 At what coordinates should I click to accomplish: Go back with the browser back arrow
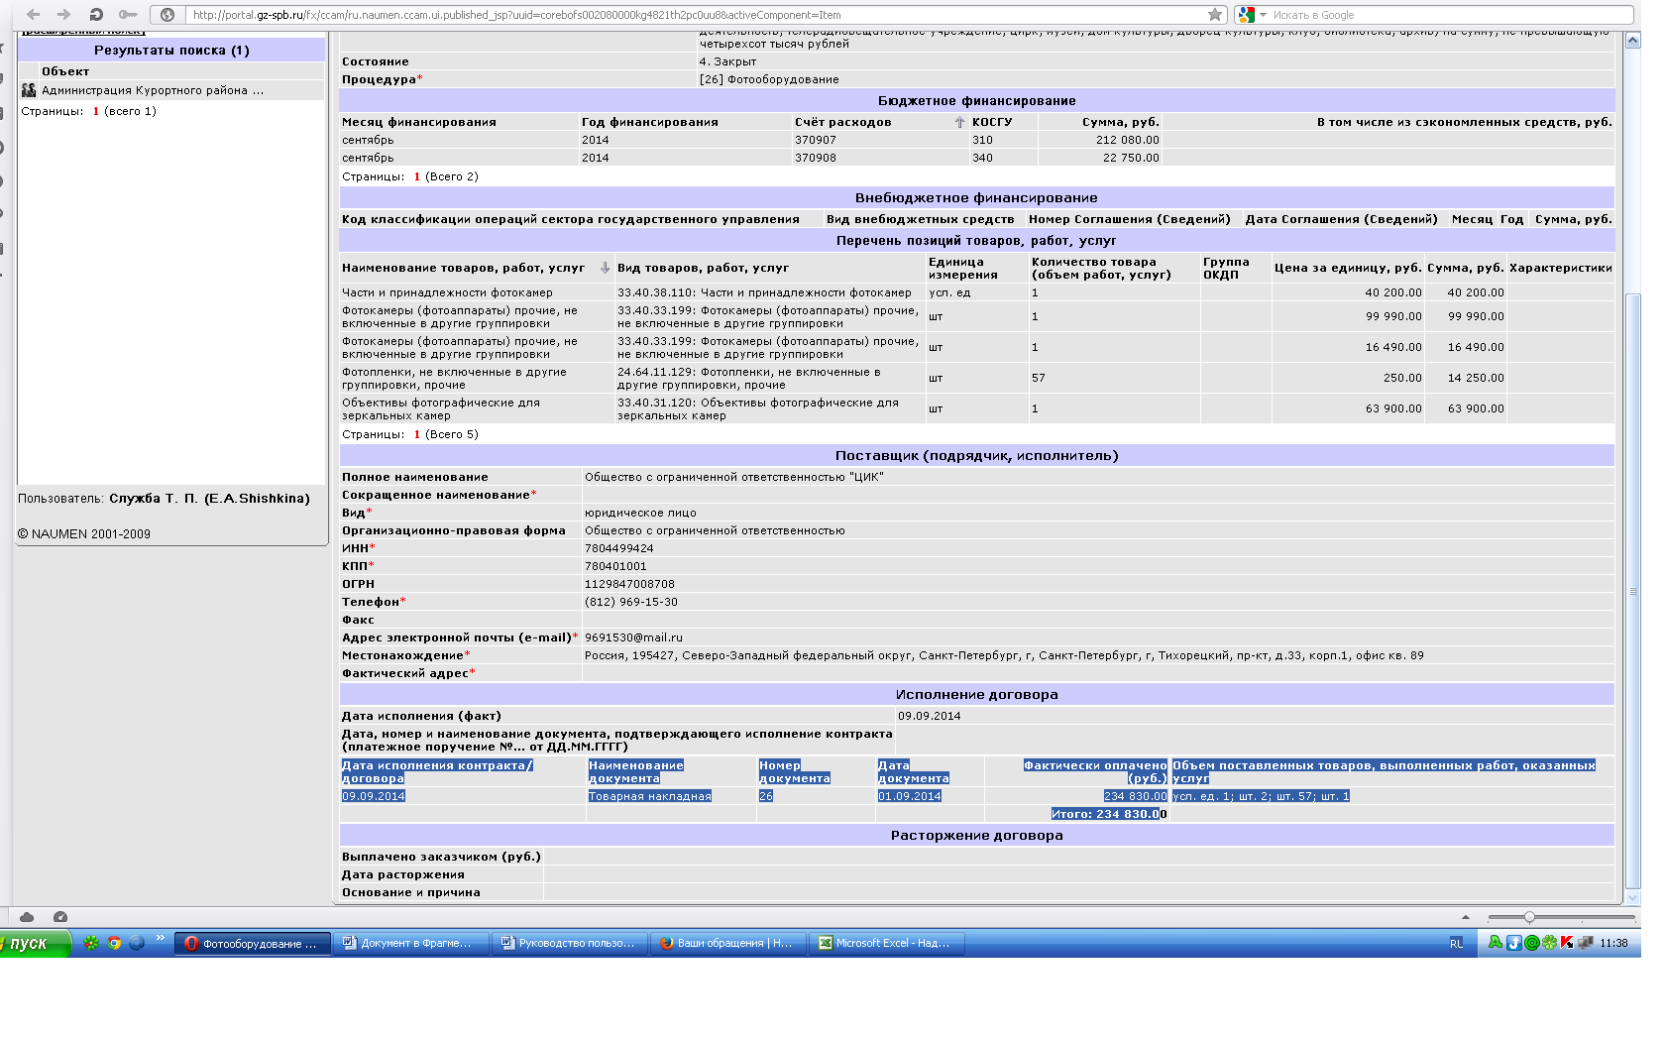33,15
